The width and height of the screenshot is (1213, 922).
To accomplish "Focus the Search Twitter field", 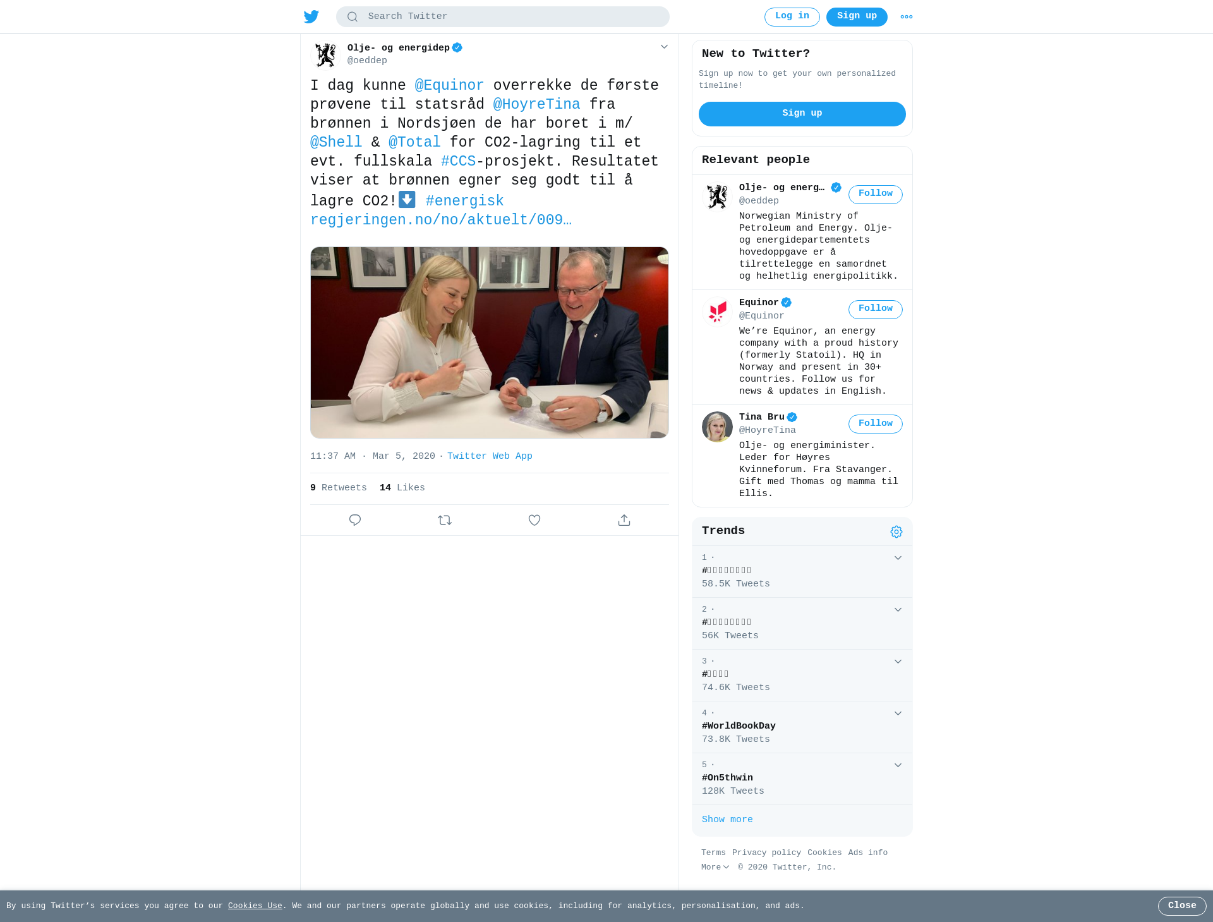I will coord(503,16).
